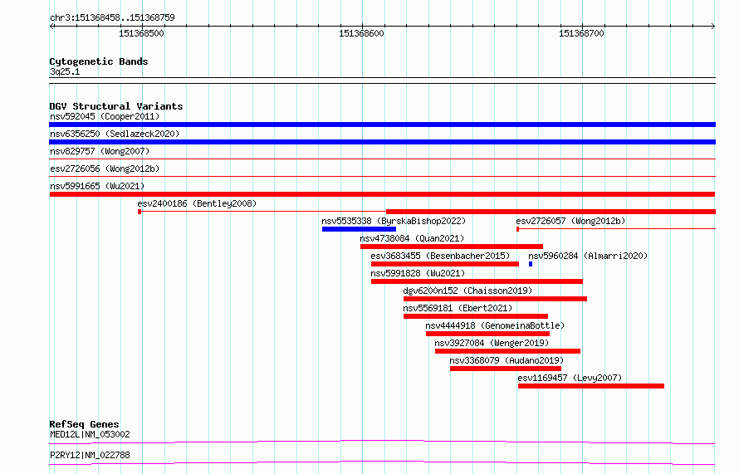The image size is (739, 474).
Task: Click the red nsv3368079 variant bar
Action: (506, 369)
